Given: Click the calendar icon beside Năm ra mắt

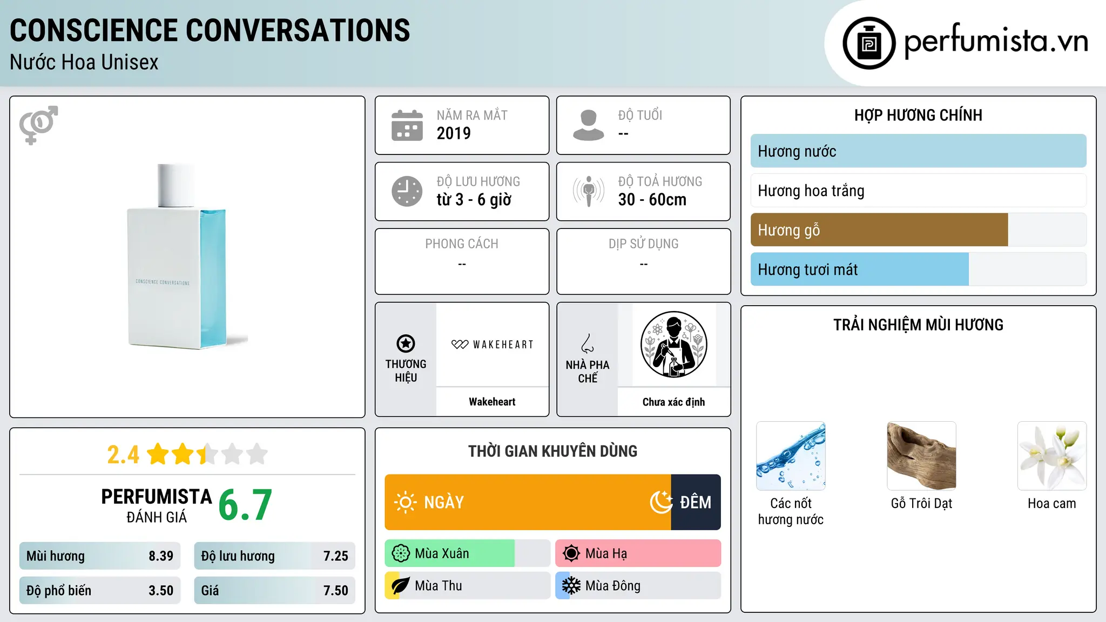Looking at the screenshot, I should 407,125.
